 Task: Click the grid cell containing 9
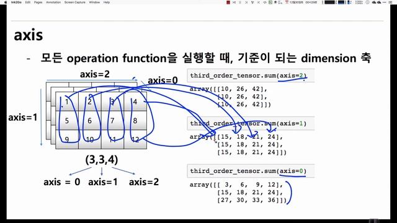click(67, 139)
